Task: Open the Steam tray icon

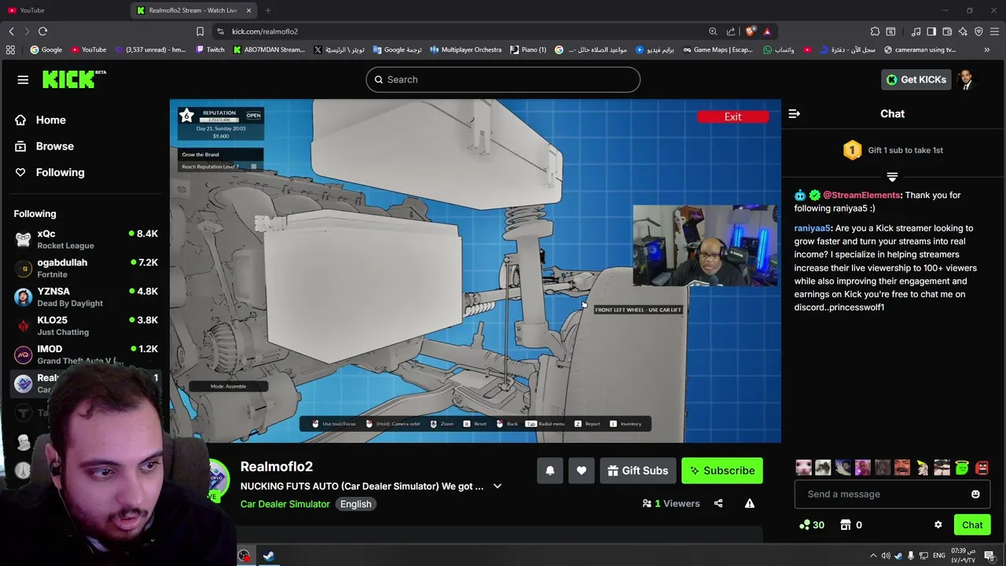Action: tap(898, 556)
